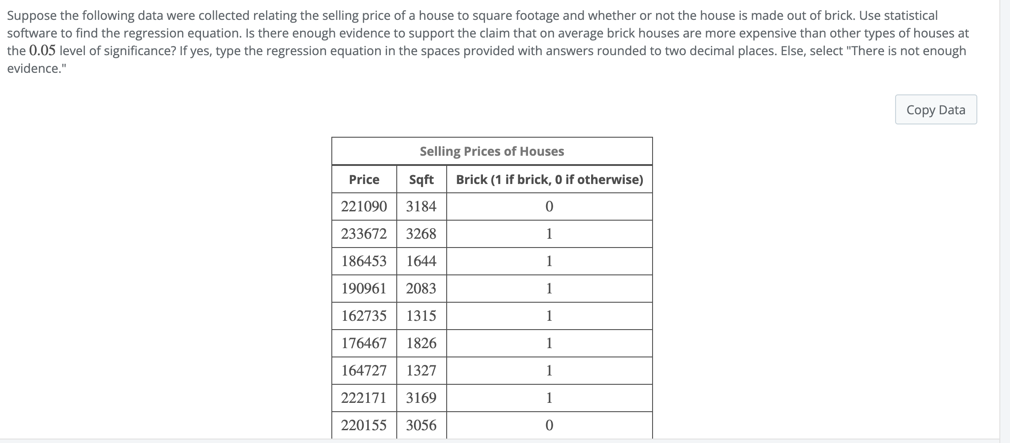Screen dimensions: 1010x443
Task: Click the square footage value 1826
Action: click(421, 343)
